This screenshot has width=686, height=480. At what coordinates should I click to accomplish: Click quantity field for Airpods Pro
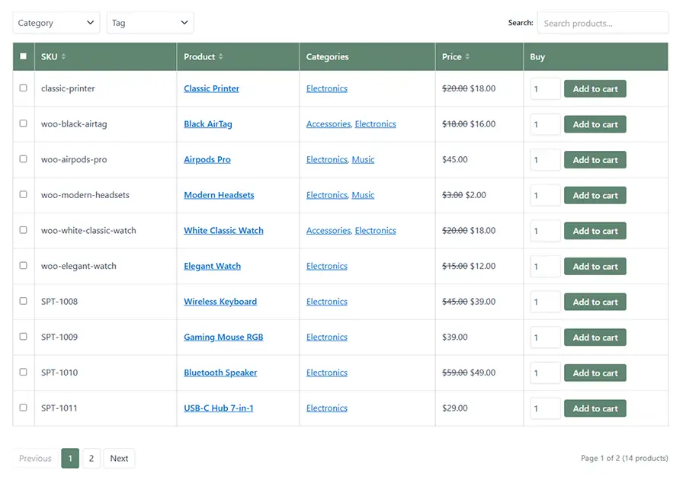coord(545,160)
